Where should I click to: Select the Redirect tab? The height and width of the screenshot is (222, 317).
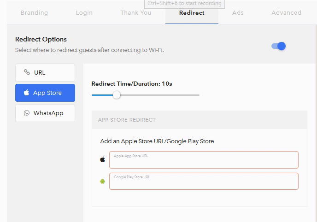192,12
